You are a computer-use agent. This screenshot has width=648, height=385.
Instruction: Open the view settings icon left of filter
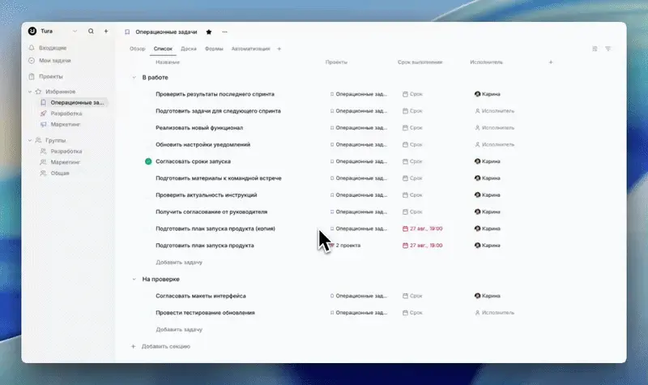pos(595,49)
